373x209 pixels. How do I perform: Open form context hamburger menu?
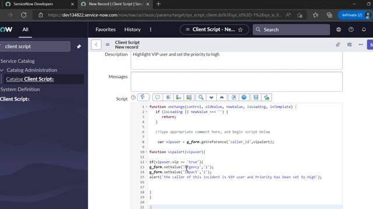[107, 45]
